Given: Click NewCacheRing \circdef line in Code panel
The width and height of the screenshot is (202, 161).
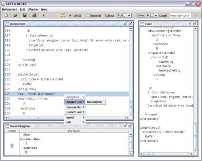Looking at the screenshot, I should point(164,31).
